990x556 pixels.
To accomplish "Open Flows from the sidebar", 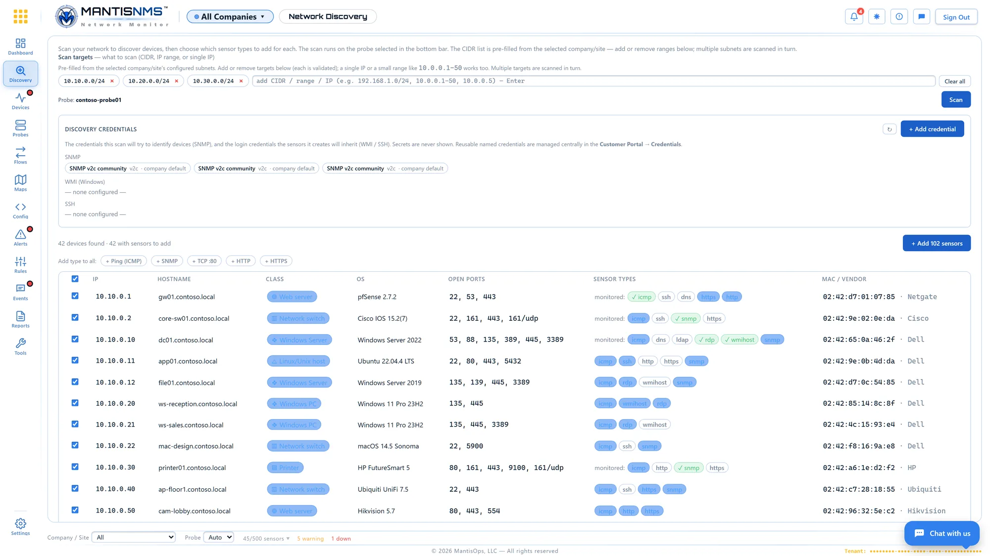I will coord(20,156).
